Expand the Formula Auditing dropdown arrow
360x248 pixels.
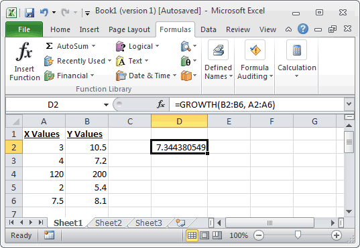[271, 76]
